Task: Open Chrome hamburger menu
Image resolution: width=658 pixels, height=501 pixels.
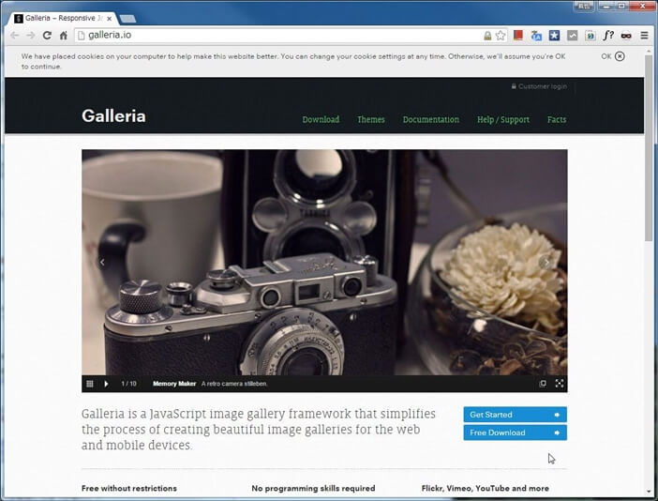Action: click(x=642, y=36)
